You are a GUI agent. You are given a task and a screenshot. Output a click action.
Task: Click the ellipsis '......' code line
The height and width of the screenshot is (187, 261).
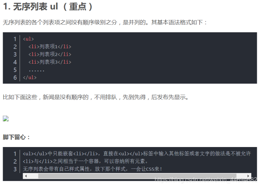click(37, 71)
